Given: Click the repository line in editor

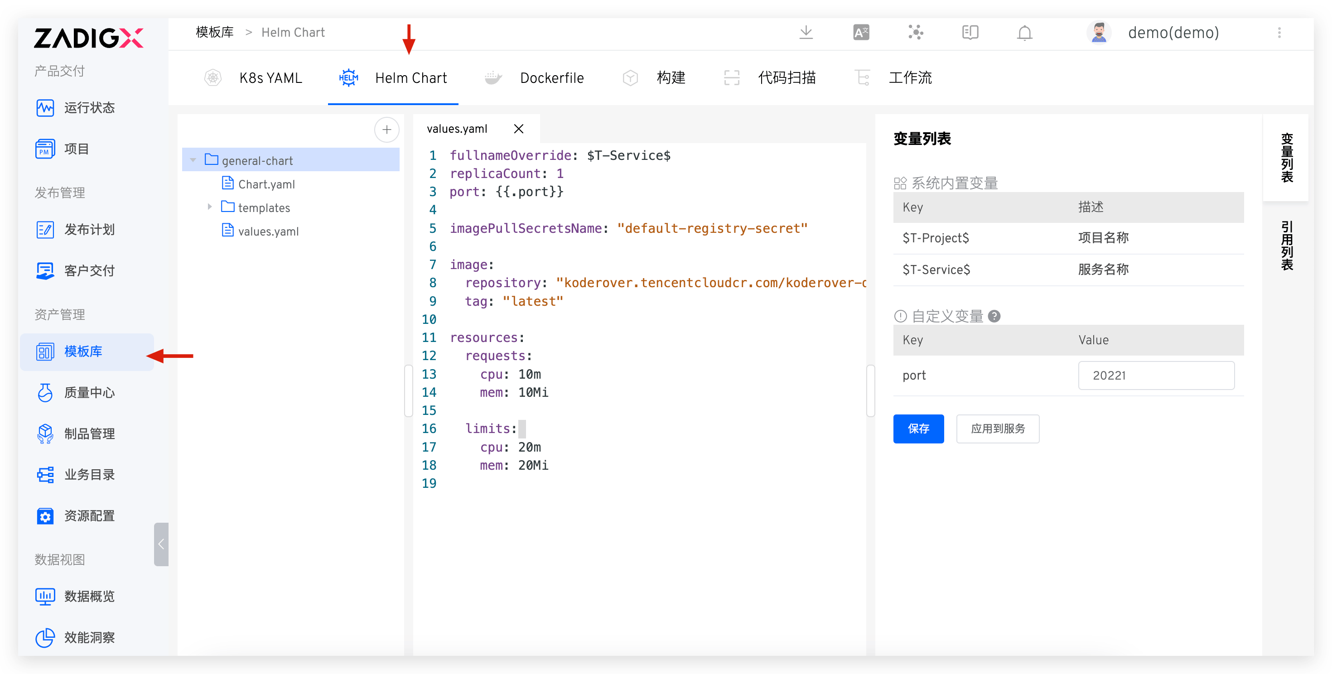Looking at the screenshot, I should tap(666, 283).
